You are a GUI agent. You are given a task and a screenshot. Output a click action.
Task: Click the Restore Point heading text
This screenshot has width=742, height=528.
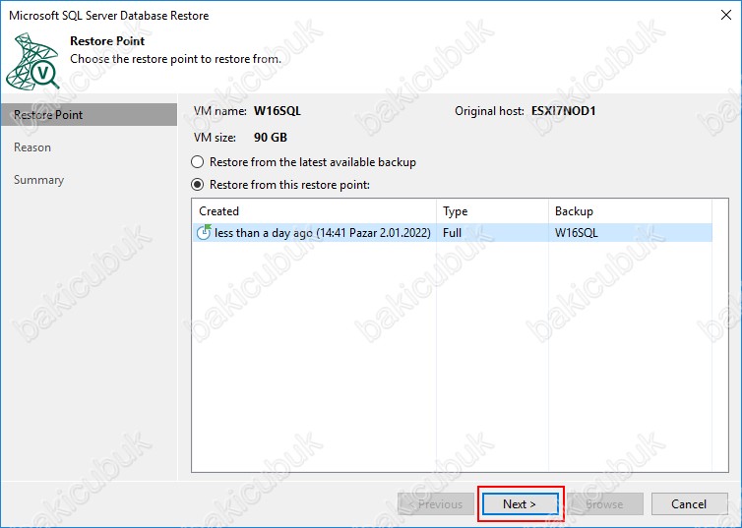pyautogui.click(x=107, y=41)
